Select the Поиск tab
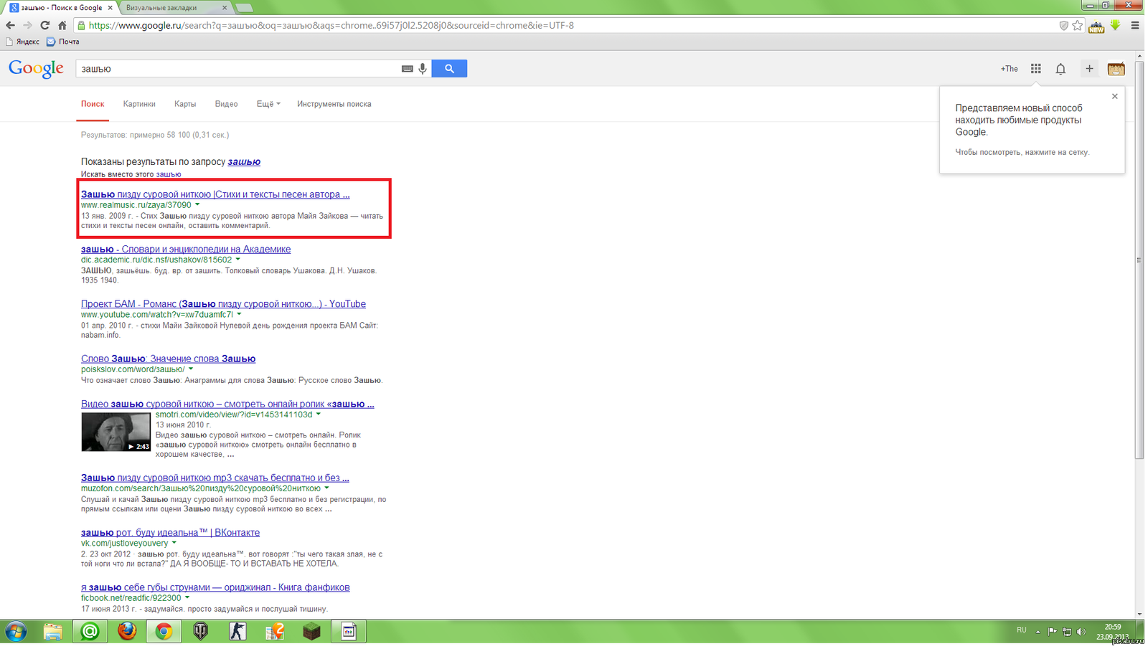The width and height of the screenshot is (1148, 649). coord(93,104)
